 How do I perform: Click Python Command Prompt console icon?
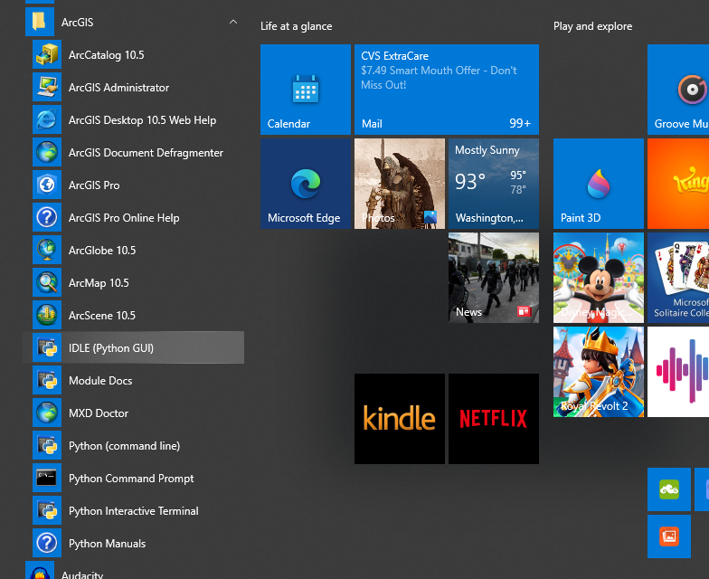[47, 478]
